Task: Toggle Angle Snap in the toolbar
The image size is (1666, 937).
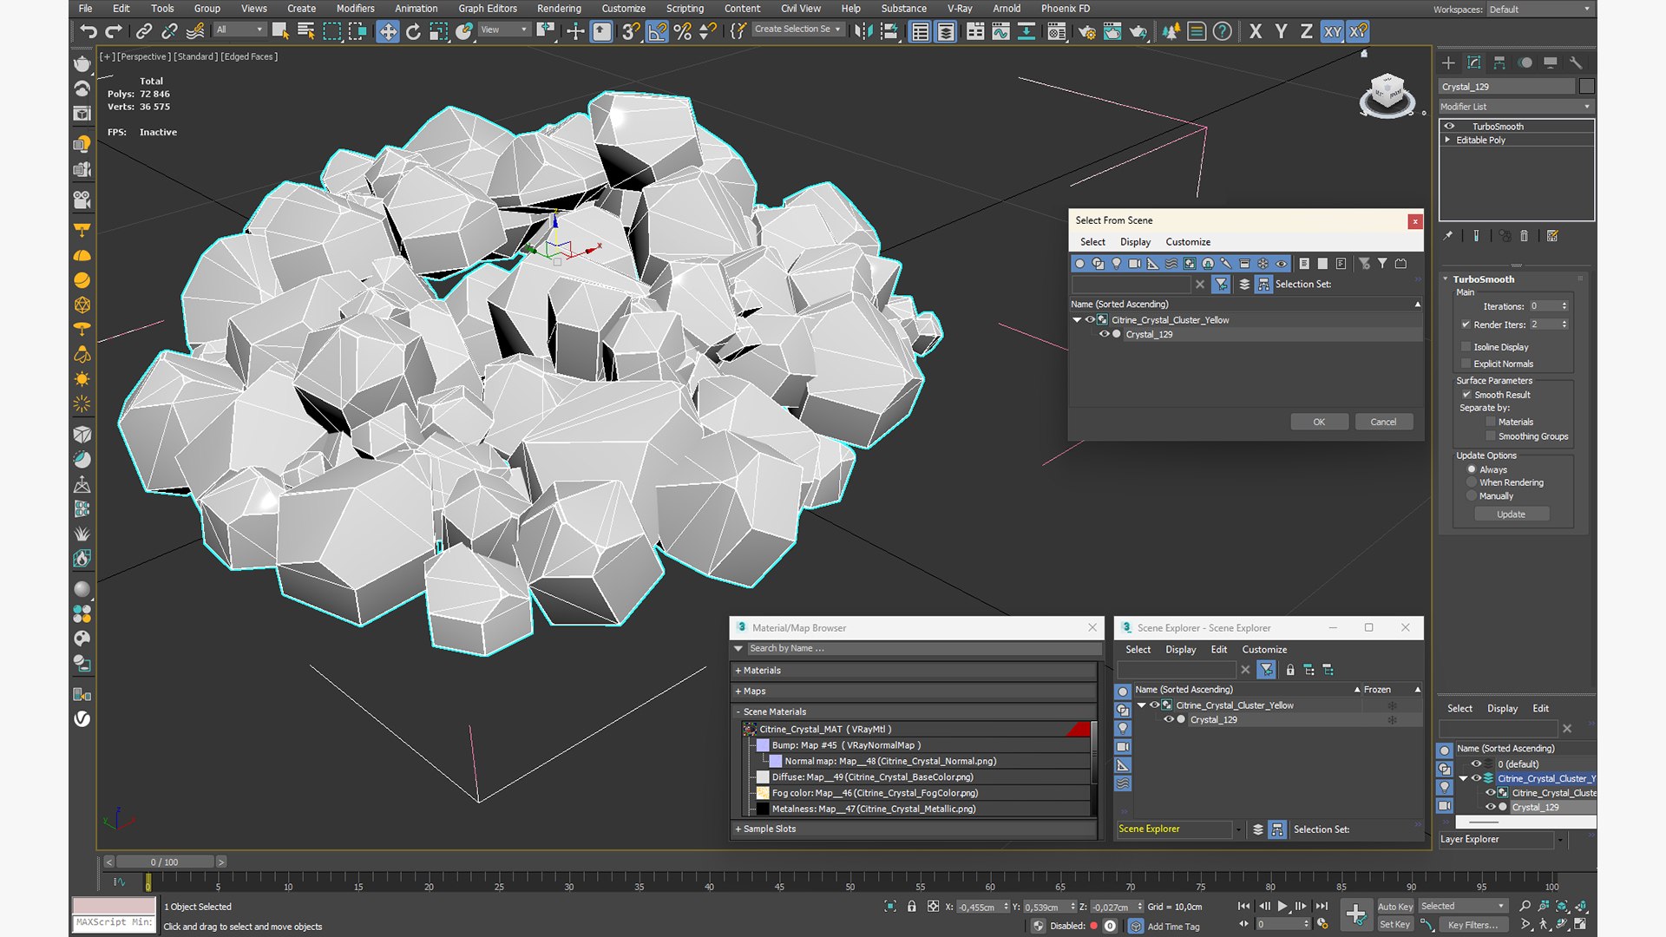Action: tap(657, 32)
